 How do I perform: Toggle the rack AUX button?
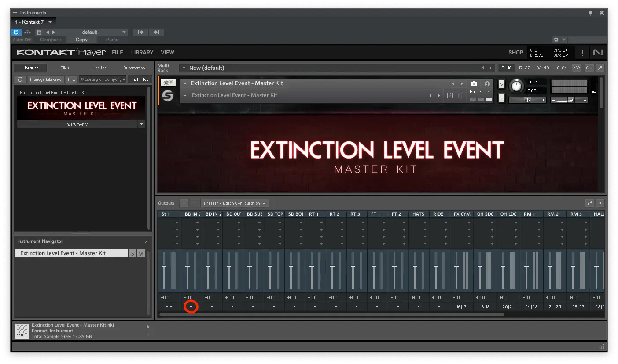coord(589,68)
